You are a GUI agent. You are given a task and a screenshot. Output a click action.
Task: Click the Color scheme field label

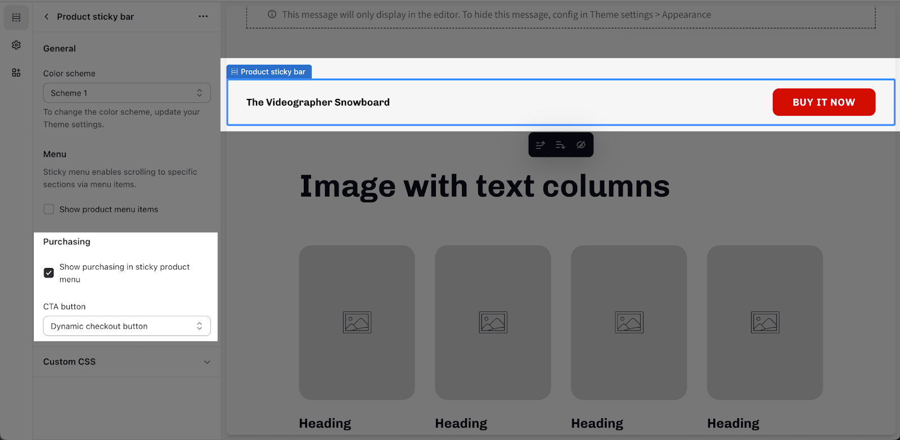[x=69, y=73]
